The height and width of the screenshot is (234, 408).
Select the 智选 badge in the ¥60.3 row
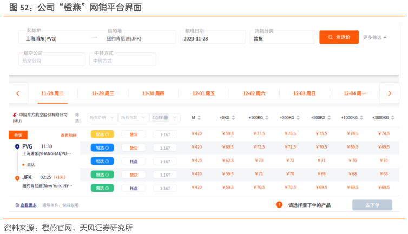[x=102, y=148]
